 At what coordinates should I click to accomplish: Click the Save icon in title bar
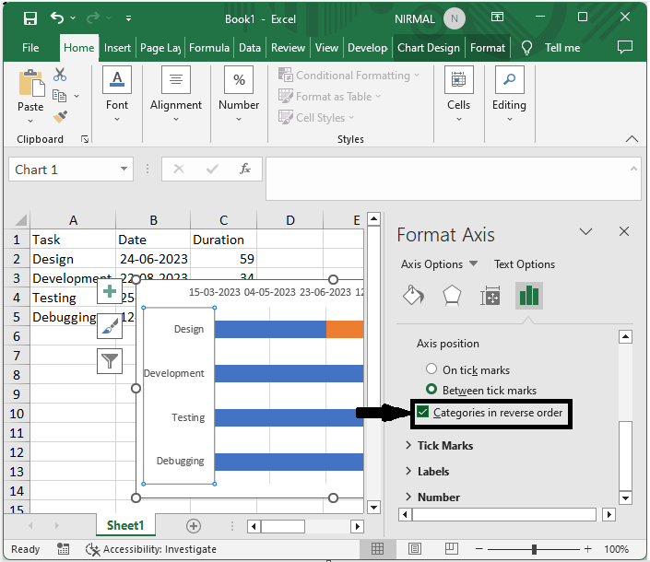coord(30,18)
